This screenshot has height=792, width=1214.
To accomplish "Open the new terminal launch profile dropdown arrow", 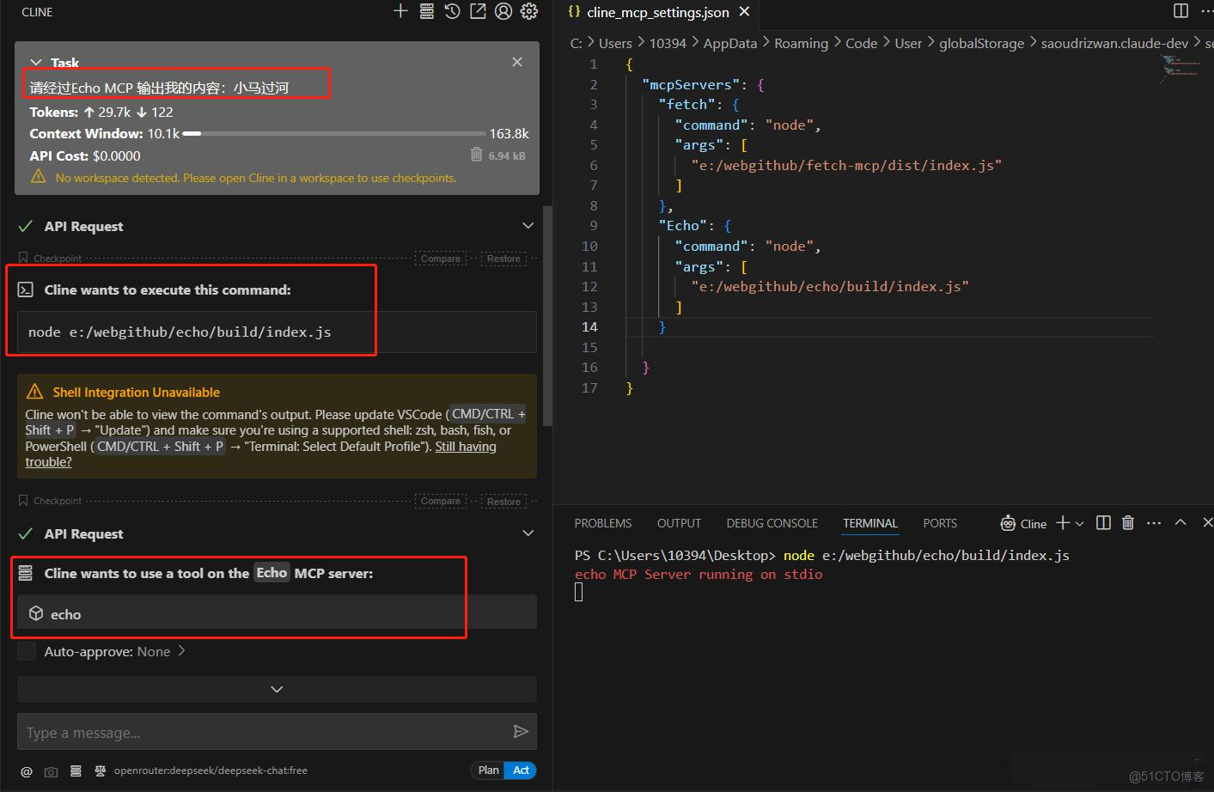I will (1080, 523).
